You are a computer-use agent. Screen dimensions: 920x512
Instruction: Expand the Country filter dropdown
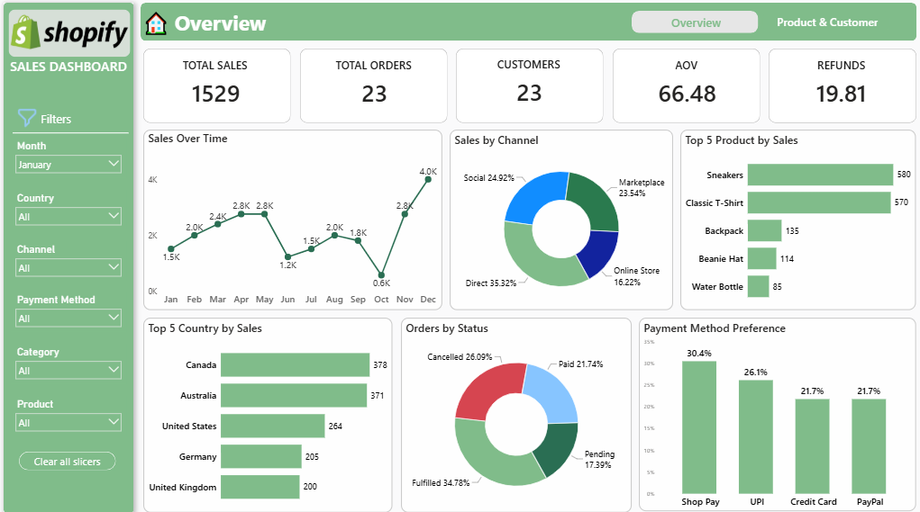tap(68, 216)
